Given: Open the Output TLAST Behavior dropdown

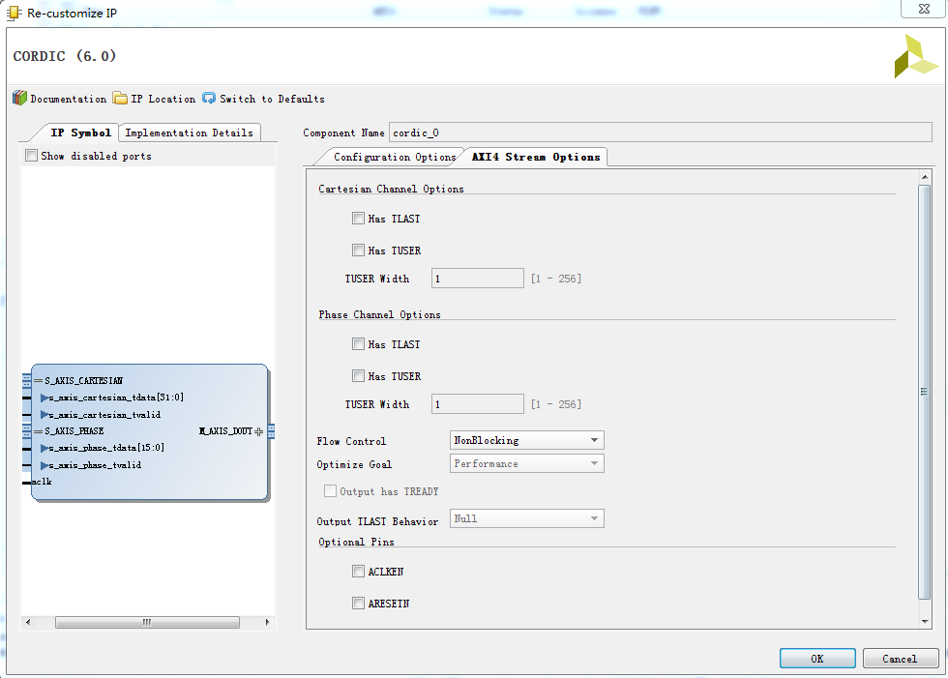Looking at the screenshot, I should click(526, 518).
